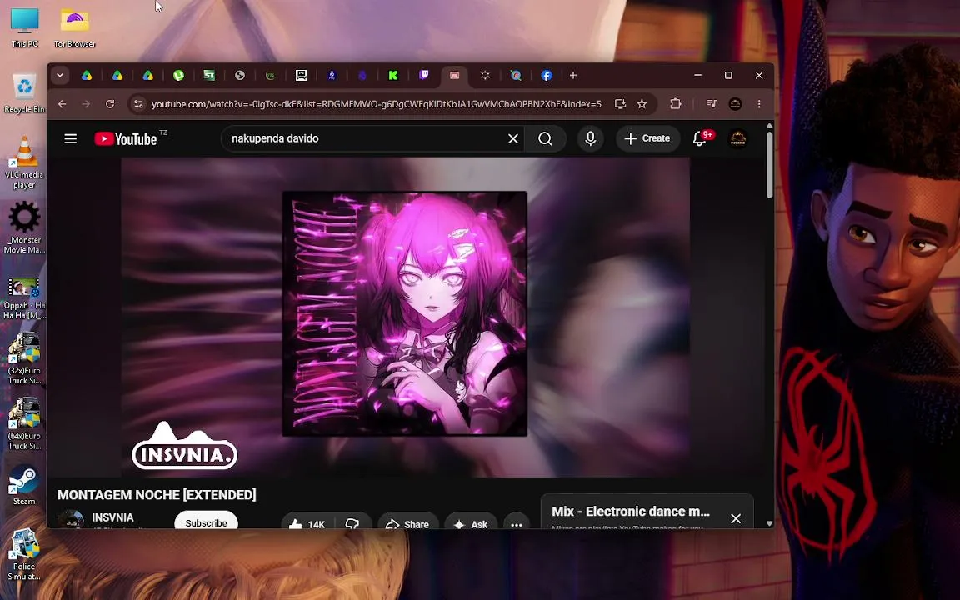Select the VLC media player shortcut

point(24,162)
